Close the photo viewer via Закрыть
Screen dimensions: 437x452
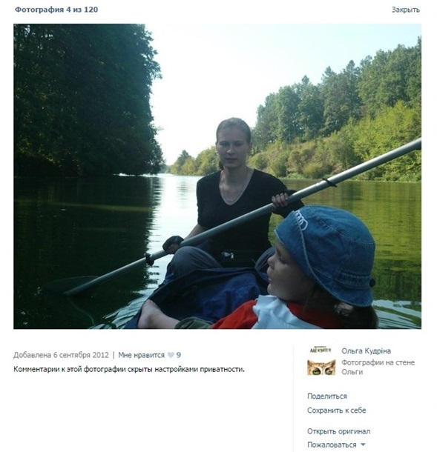pos(406,10)
